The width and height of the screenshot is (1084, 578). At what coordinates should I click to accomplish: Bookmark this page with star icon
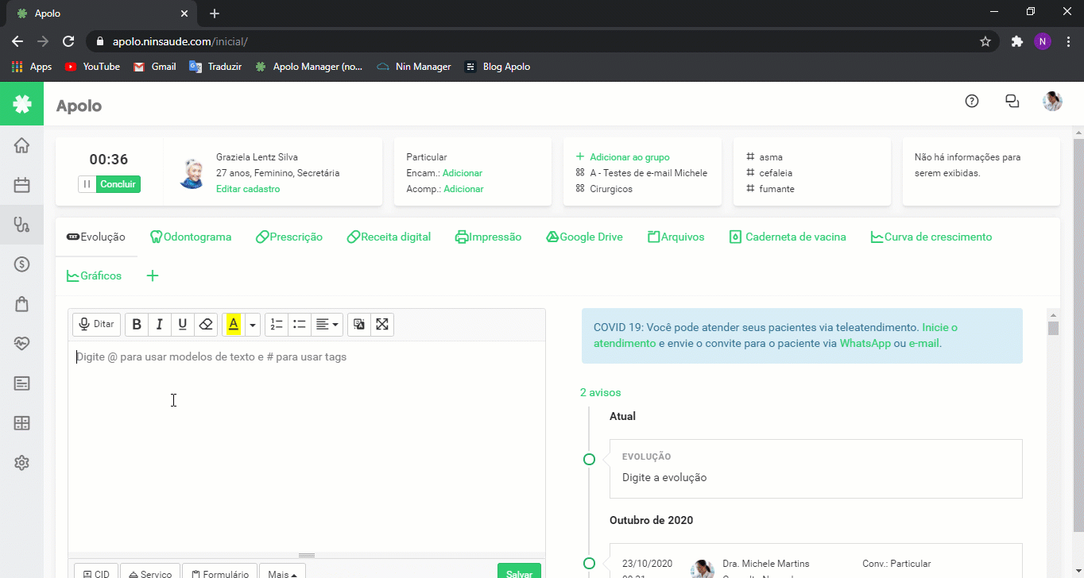985,41
